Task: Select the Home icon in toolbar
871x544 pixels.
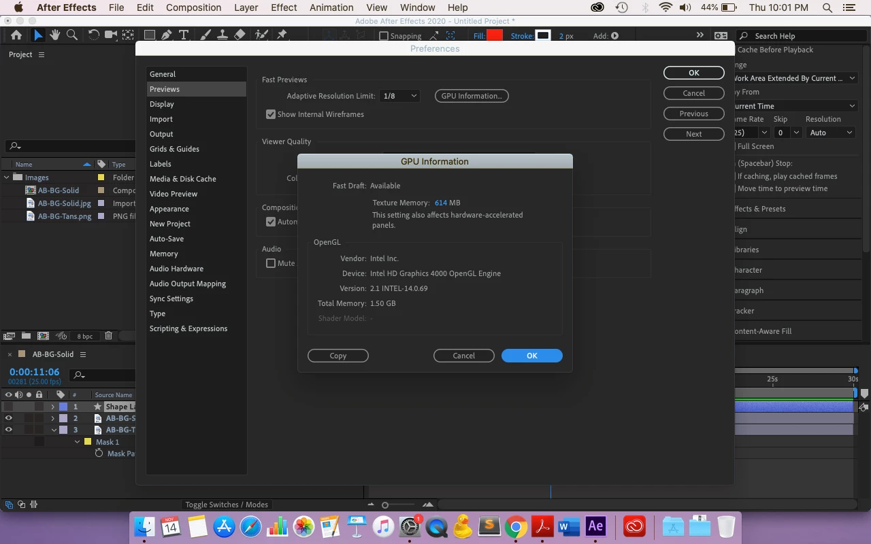Action: tap(16, 35)
